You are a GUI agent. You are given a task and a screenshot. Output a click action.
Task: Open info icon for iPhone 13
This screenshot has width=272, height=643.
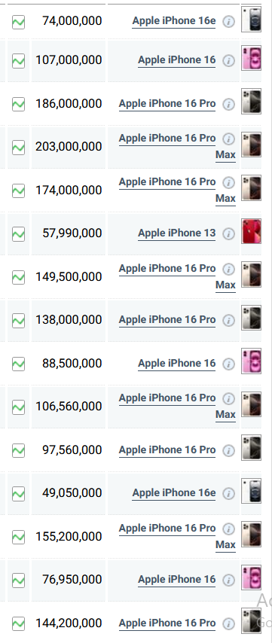229,233
